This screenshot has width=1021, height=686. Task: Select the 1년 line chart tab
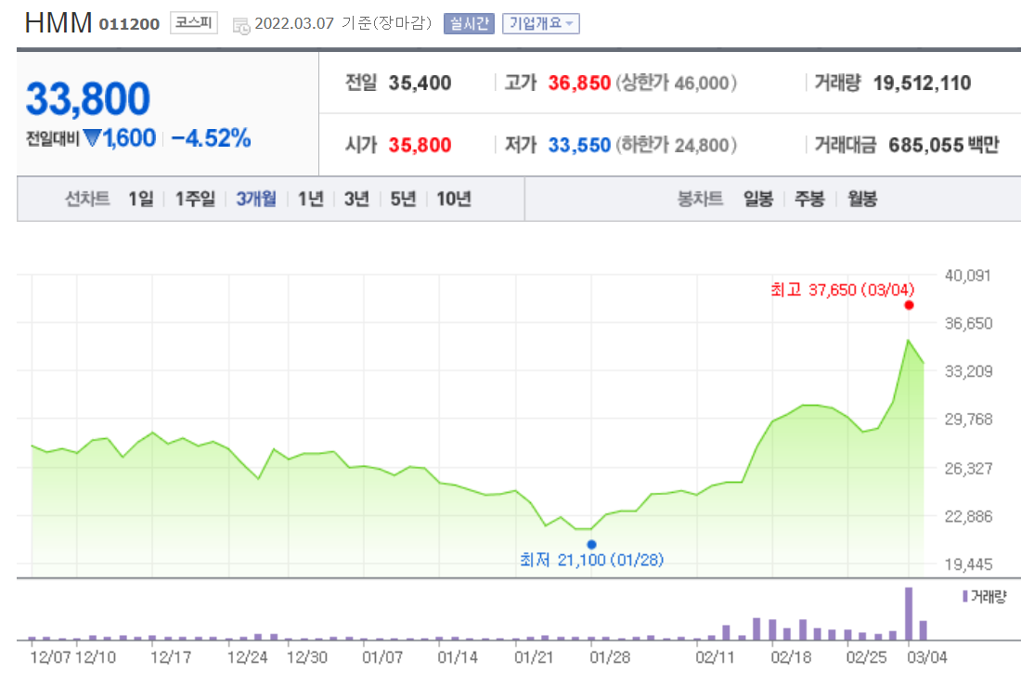(x=311, y=199)
